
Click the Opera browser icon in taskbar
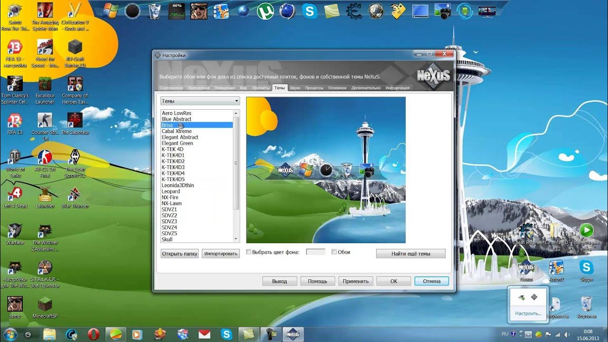click(x=93, y=334)
